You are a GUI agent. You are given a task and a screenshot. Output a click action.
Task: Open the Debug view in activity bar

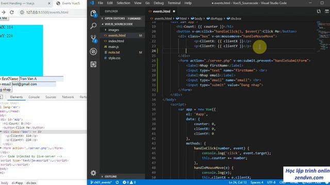[93, 51]
